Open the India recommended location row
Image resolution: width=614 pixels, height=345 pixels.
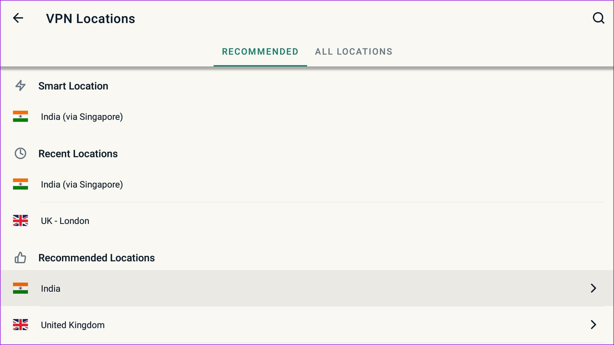pyautogui.click(x=307, y=288)
